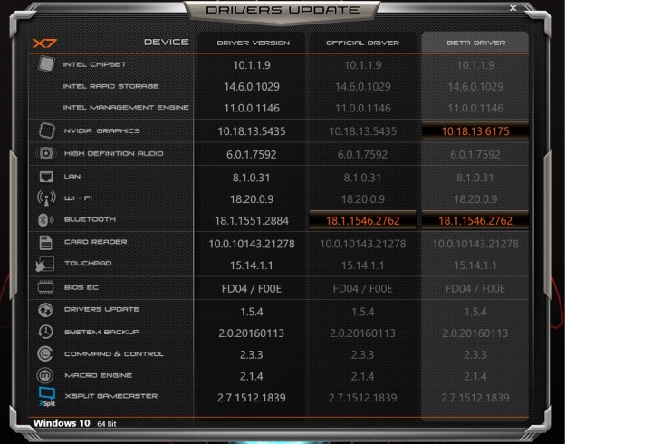
Task: Click the System Backup clock icon
Action: tap(45, 332)
